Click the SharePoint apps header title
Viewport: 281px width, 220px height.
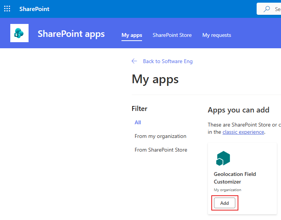tap(71, 34)
